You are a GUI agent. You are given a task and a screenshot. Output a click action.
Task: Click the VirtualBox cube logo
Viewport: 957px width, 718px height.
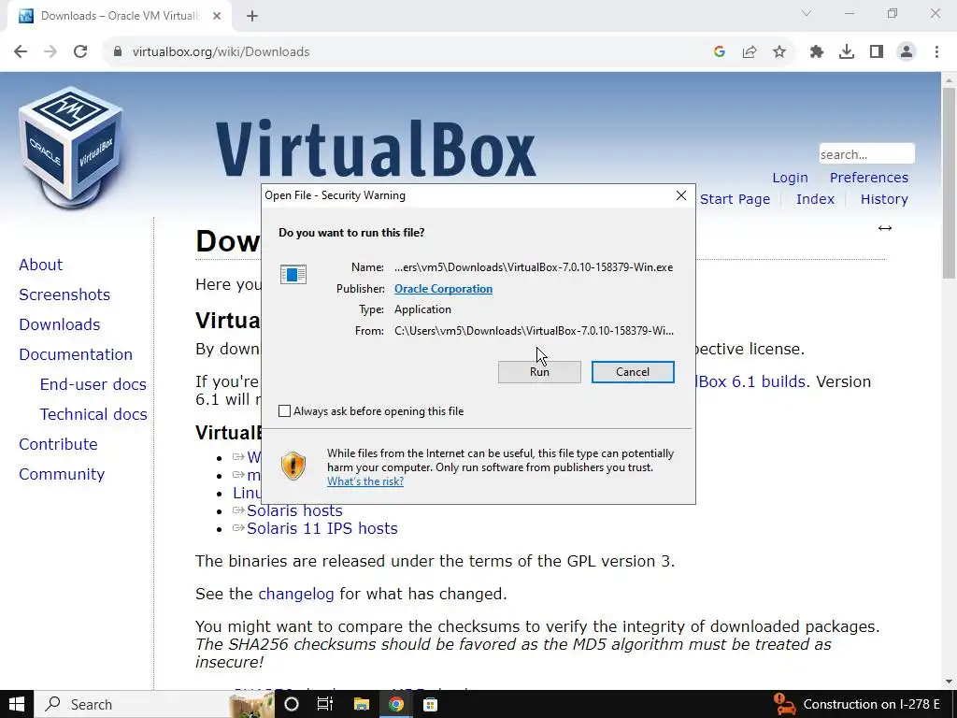point(71,147)
